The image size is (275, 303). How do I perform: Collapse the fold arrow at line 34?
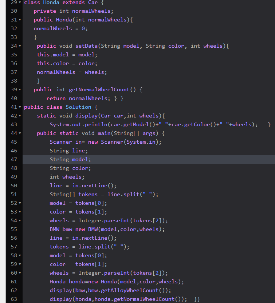tap(20, 46)
